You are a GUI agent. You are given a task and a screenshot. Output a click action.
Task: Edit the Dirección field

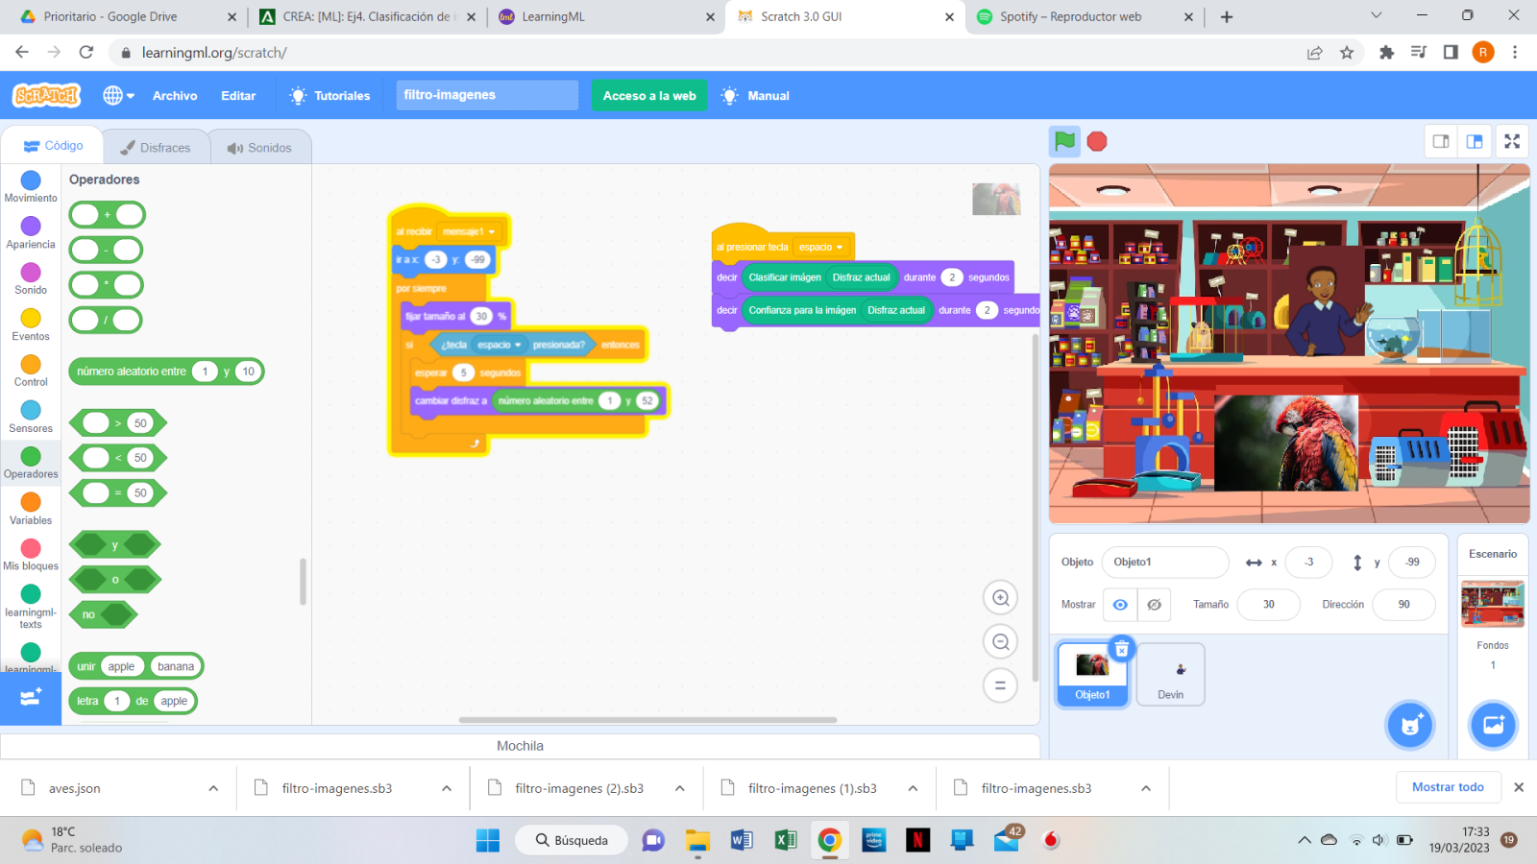point(1403,605)
